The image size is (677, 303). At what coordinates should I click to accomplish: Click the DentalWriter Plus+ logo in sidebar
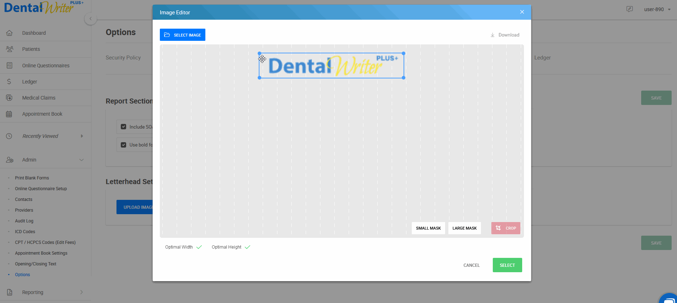pos(44,7)
